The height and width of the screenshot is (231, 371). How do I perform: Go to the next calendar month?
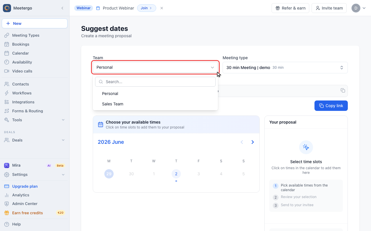[x=253, y=142]
